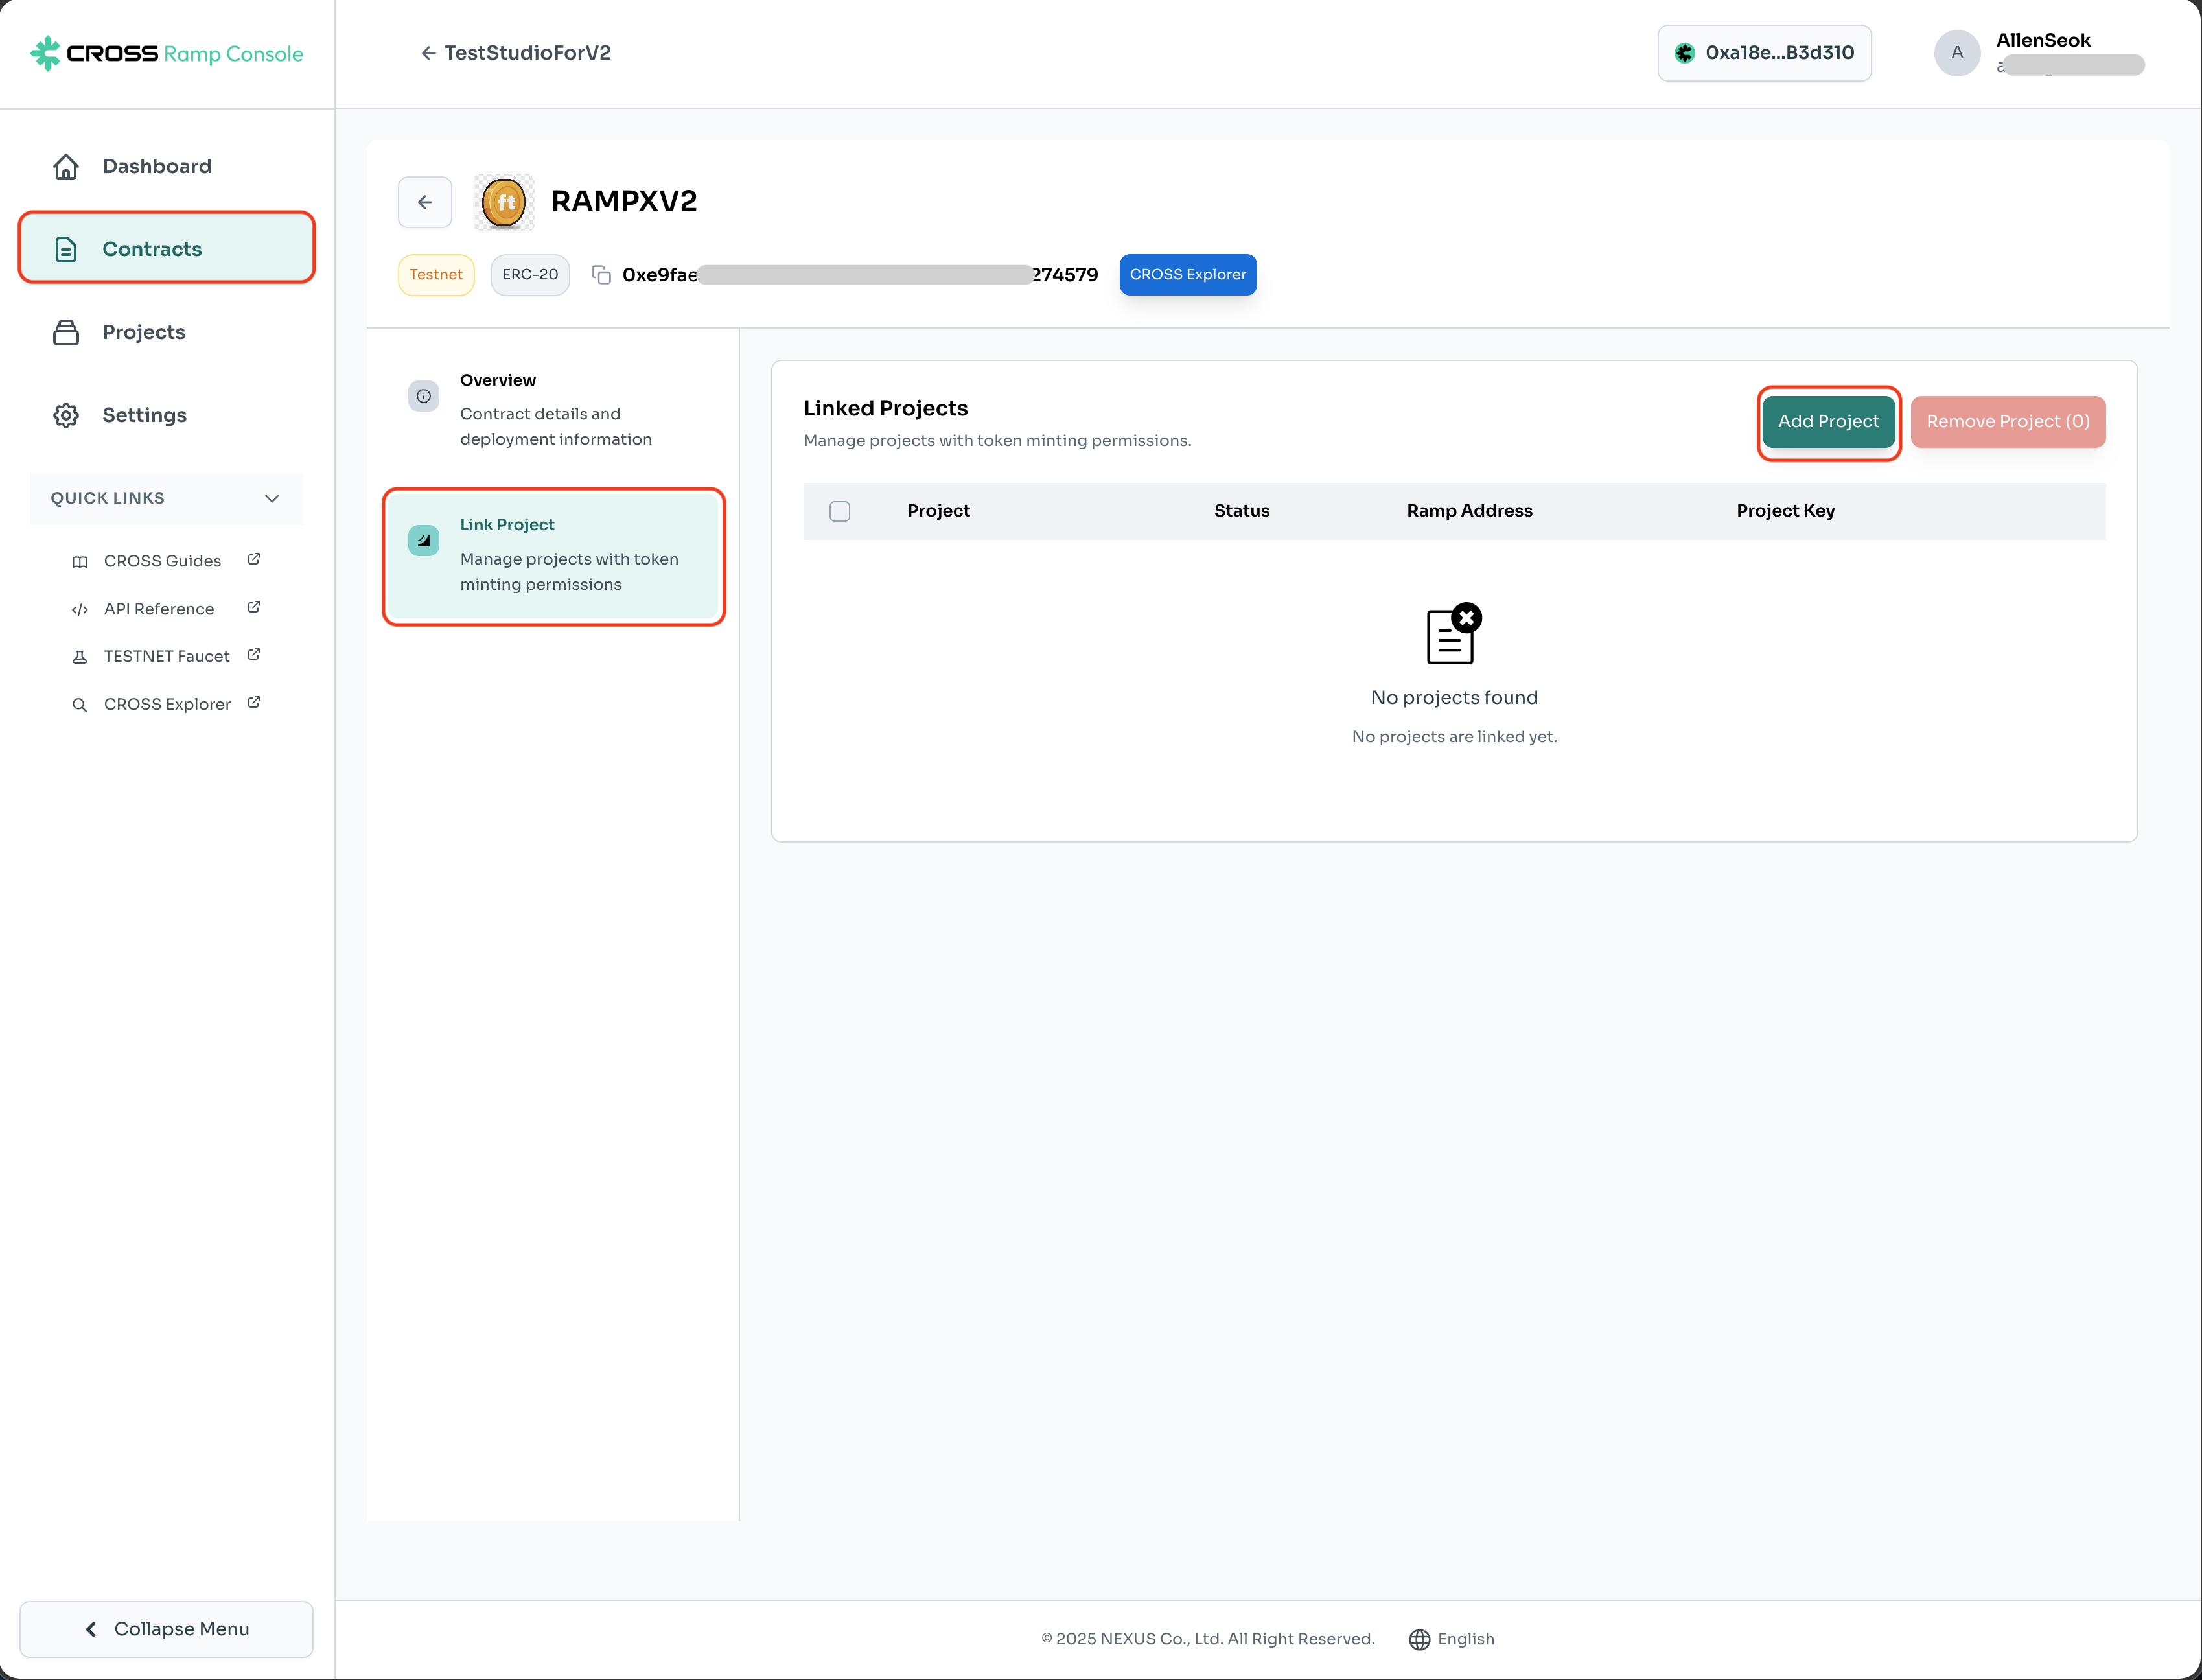Image resolution: width=2202 pixels, height=1680 pixels.
Task: Go to the Projects menu item
Action: click(x=143, y=332)
